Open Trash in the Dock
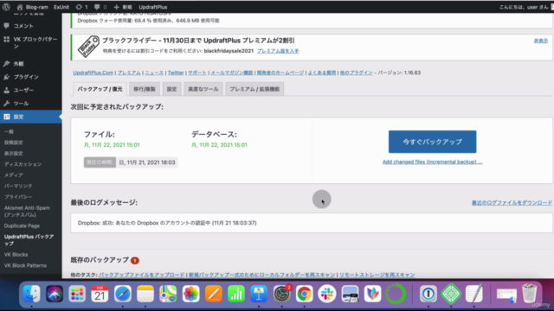 [529, 294]
